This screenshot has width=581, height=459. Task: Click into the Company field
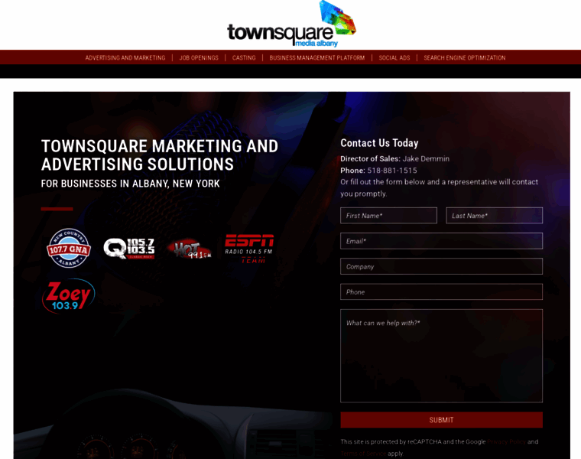[441, 266]
